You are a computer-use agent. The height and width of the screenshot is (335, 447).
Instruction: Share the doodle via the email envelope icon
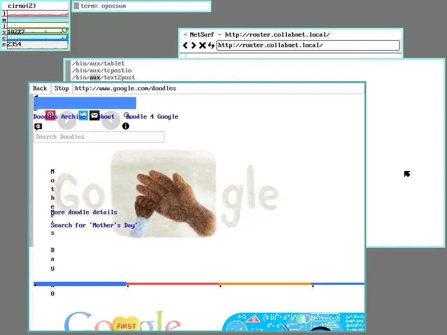[94, 115]
